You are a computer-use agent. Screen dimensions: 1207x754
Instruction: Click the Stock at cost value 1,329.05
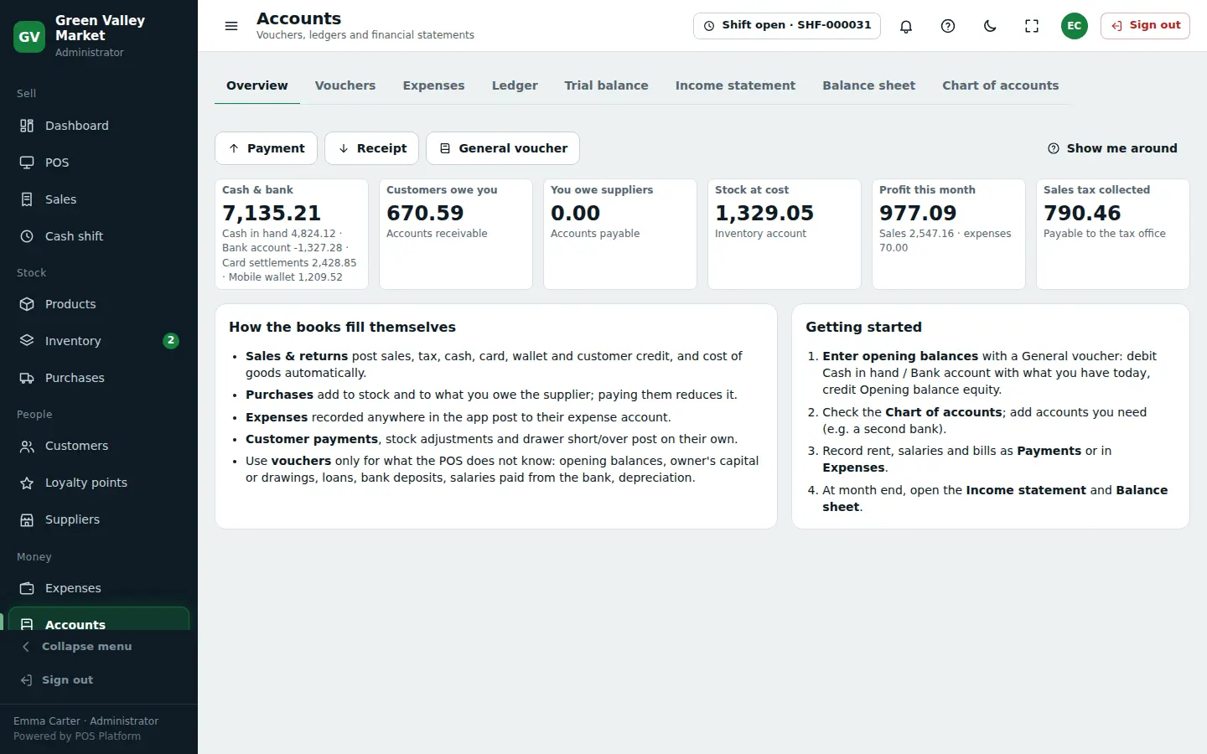pos(764,214)
